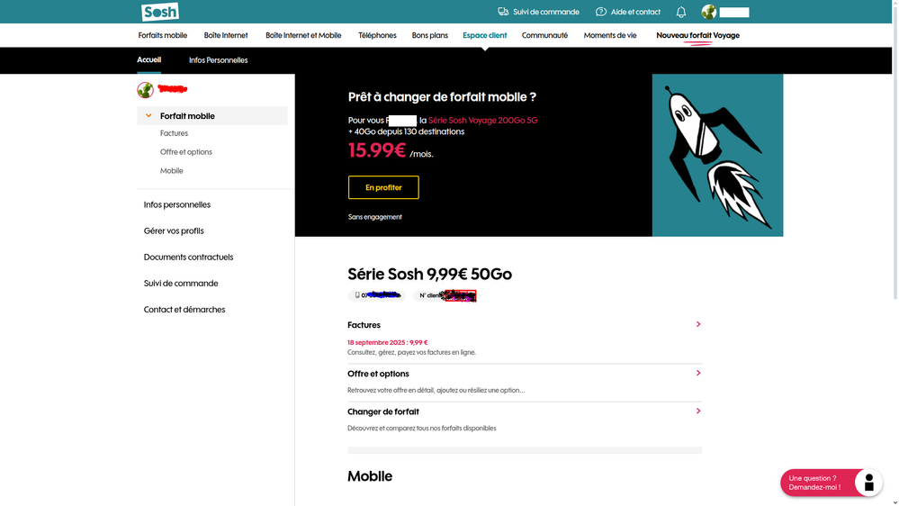899x506 pixels.
Task: Collapse the Forfait mobile section
Action: 148,116
